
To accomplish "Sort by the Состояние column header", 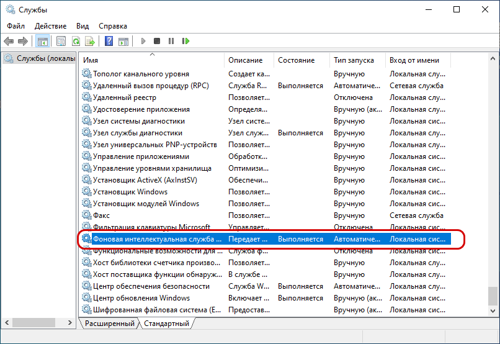I will coord(301,60).
